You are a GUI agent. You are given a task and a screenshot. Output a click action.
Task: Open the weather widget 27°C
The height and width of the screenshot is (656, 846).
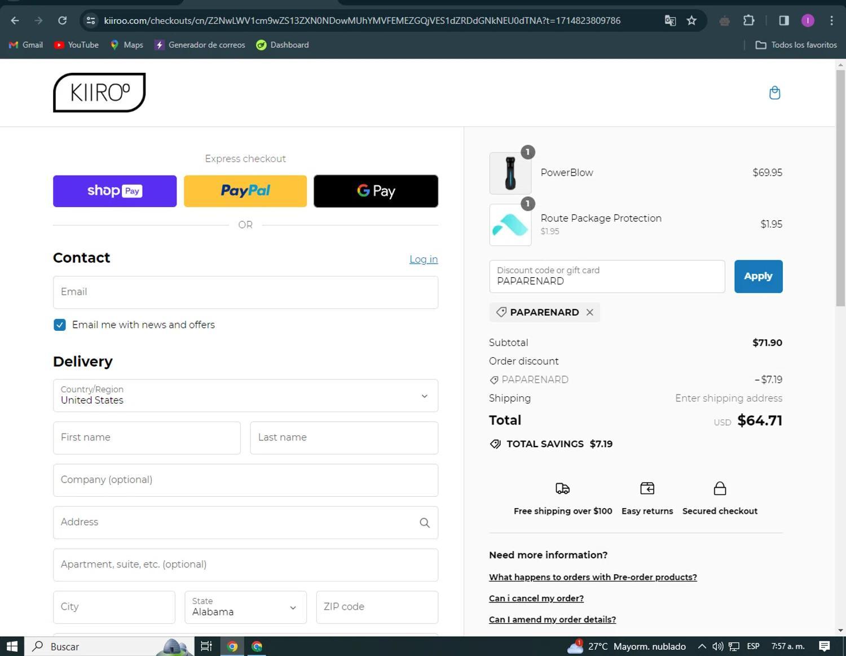pyautogui.click(x=626, y=646)
